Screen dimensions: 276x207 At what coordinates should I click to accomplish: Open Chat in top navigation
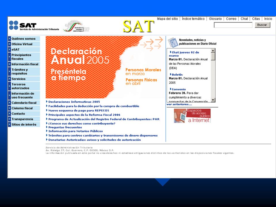pos(244,19)
